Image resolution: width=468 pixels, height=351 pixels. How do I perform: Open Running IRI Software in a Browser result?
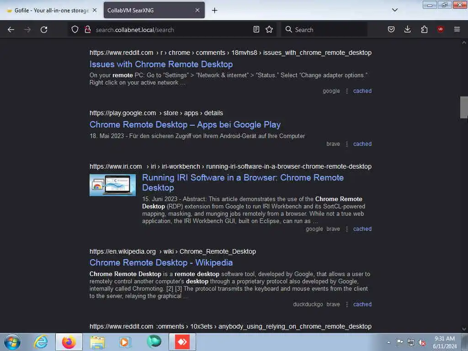tap(243, 182)
